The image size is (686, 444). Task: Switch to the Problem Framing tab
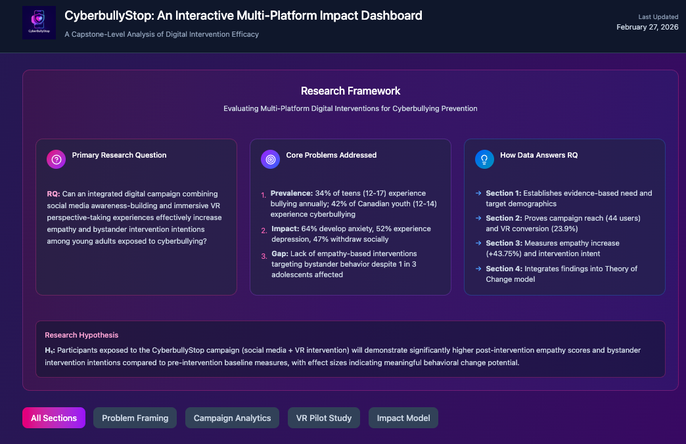pos(135,418)
